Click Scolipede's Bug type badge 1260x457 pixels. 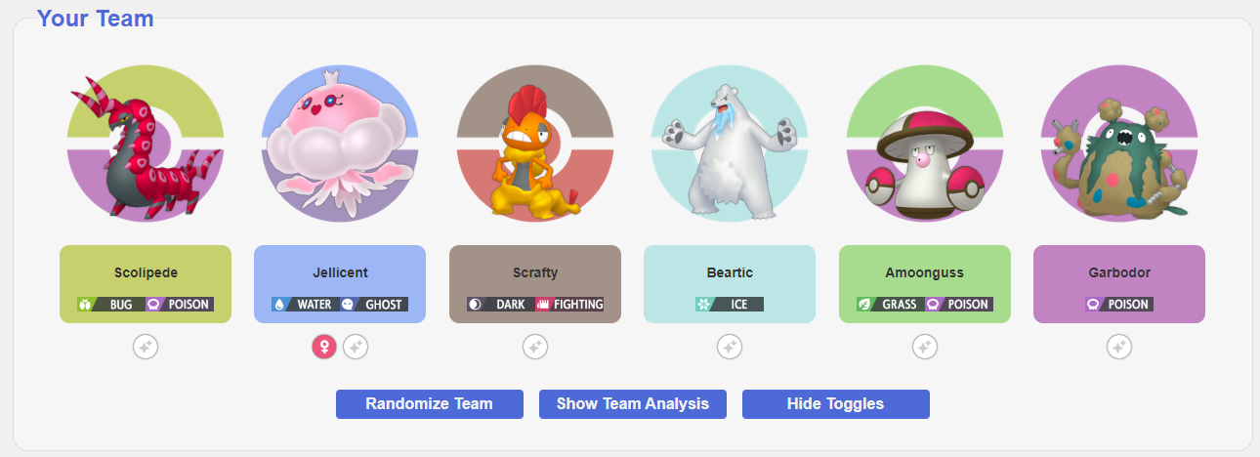click(x=110, y=305)
